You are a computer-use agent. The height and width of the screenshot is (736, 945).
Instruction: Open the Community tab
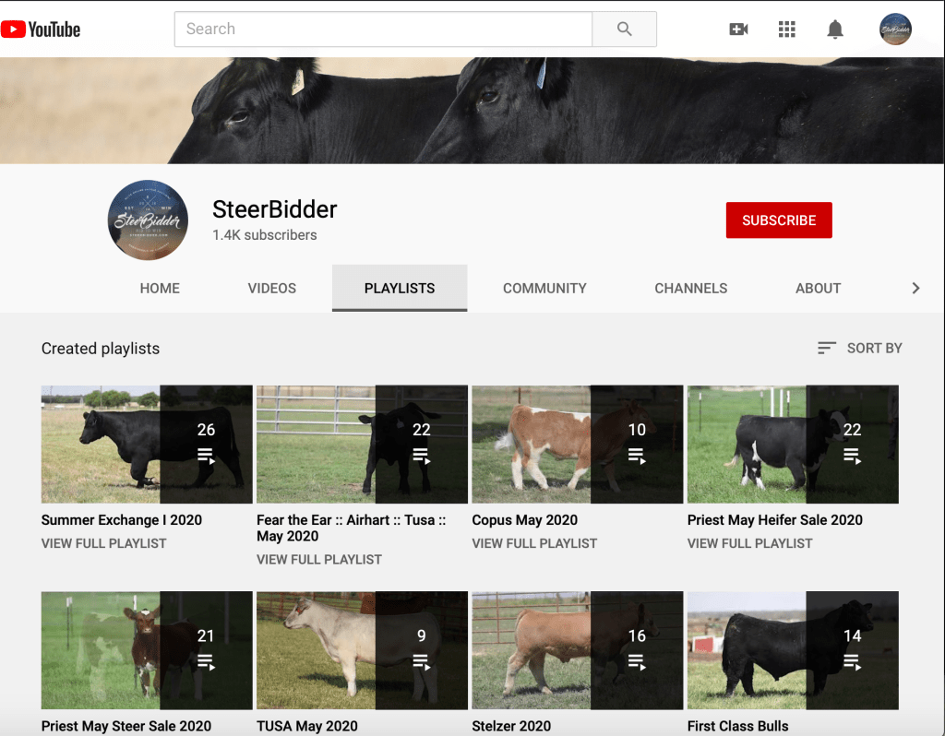(544, 288)
